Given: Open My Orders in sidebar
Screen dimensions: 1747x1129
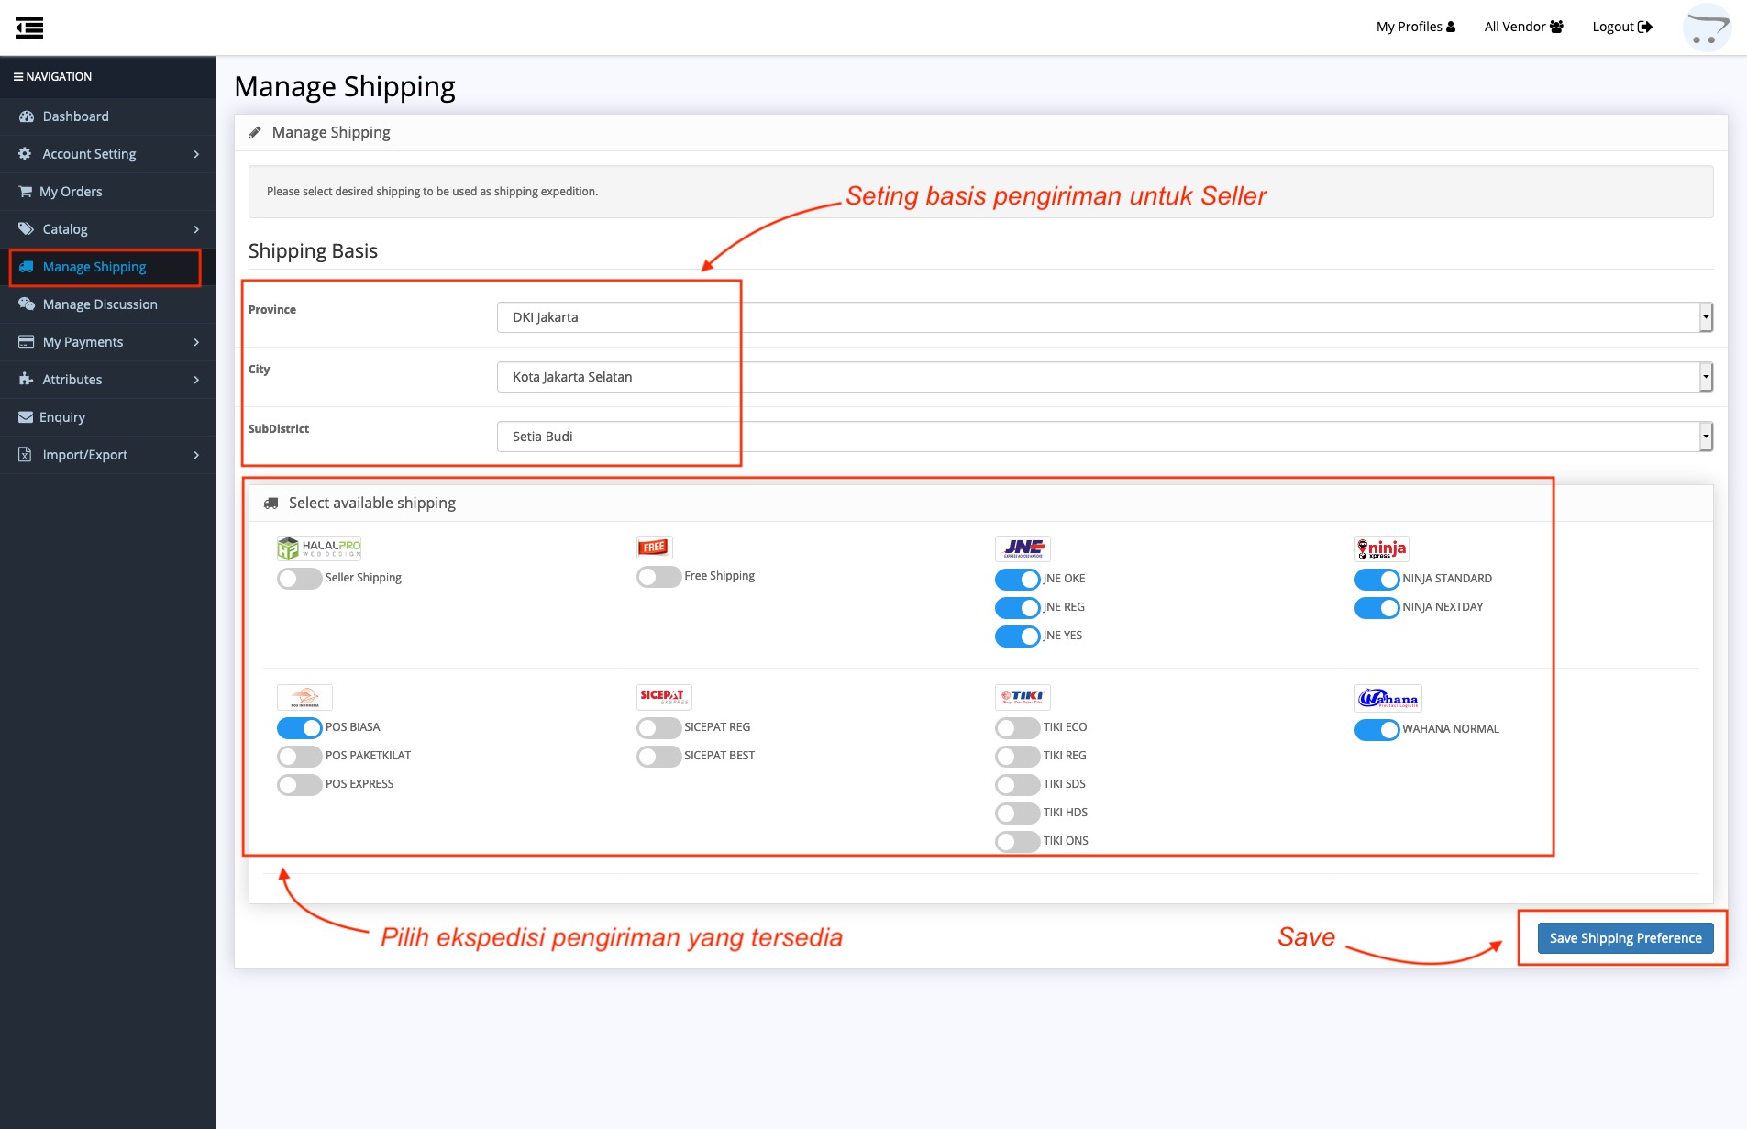Looking at the screenshot, I should point(71,192).
